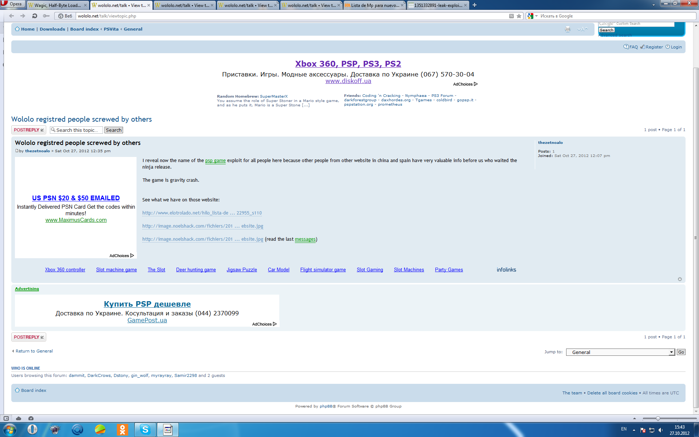Open the volume speaker tray icon
The image size is (699, 437).
coord(660,430)
